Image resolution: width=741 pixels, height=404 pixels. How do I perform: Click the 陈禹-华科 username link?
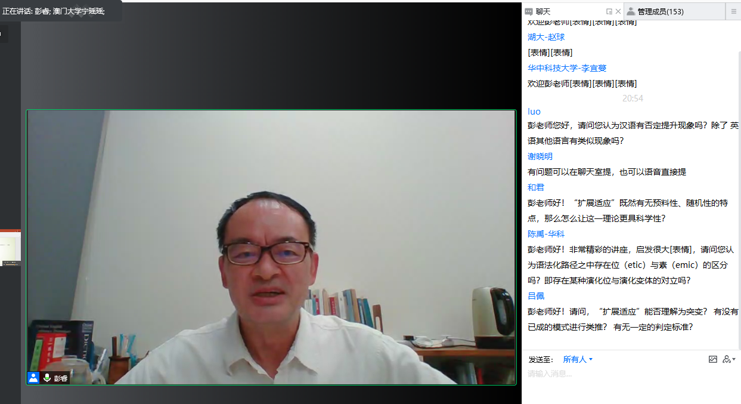[545, 234]
